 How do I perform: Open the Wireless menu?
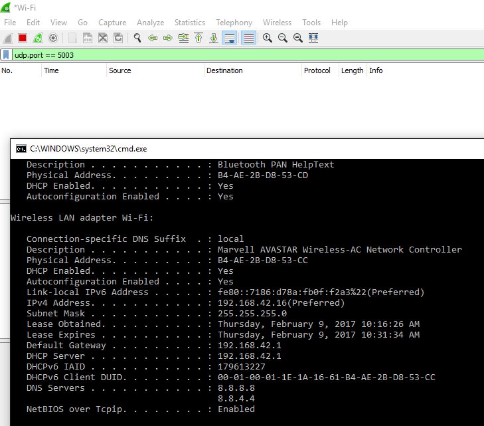click(278, 23)
